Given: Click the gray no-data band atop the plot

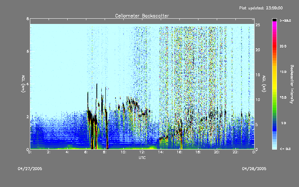Looking at the screenshot, I should pos(142,21).
